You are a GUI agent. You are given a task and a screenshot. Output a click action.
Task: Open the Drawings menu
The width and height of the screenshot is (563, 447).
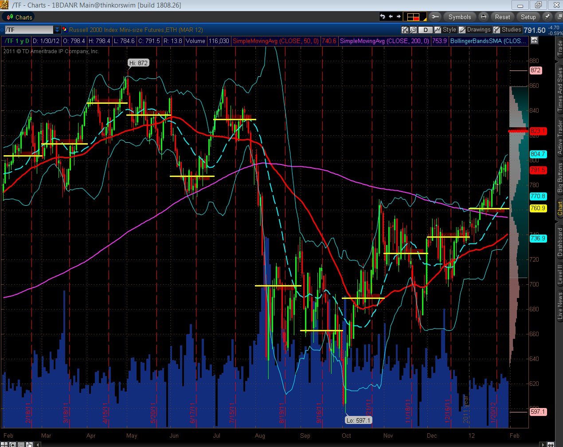(475, 30)
